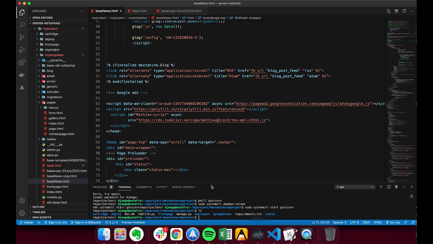Open the Atlassian view in activity bar
The height and width of the screenshot is (244, 433).
[x=22, y=87]
